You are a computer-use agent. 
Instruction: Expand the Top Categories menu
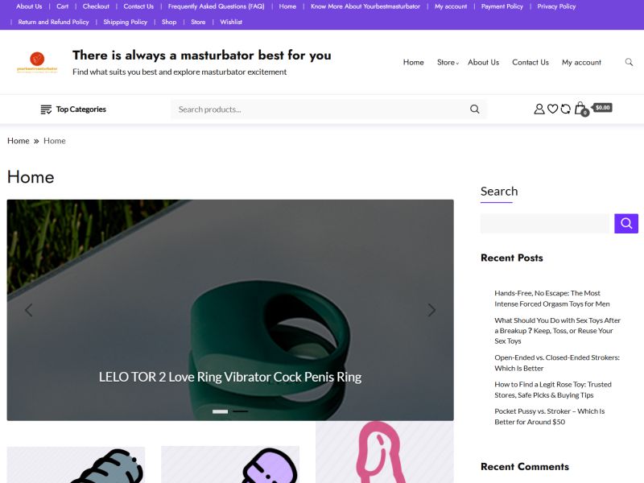coord(73,109)
